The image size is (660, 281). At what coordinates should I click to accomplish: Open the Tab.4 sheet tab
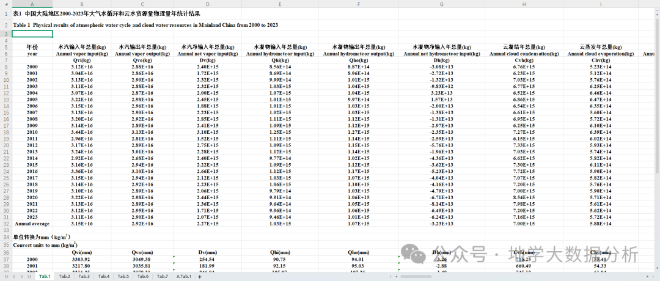[x=103, y=276]
